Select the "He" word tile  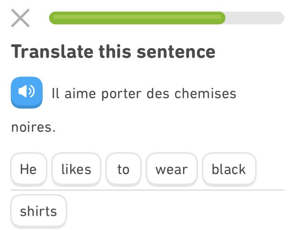[28, 169]
